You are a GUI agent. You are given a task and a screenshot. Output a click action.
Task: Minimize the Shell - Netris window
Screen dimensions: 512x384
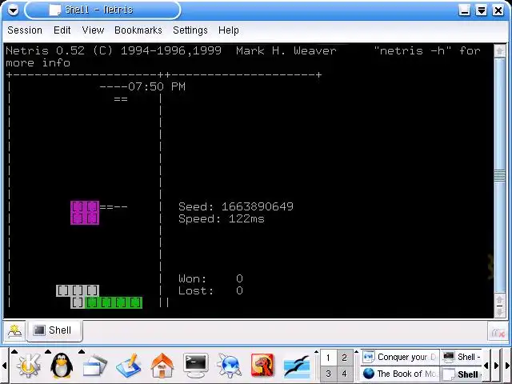point(464,10)
